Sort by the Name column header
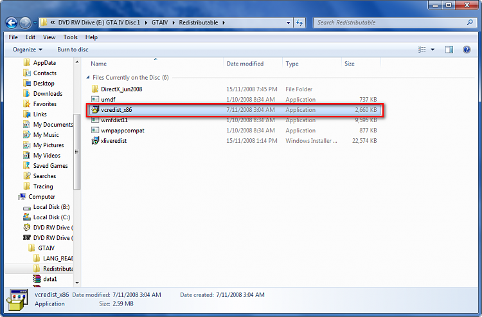This screenshot has width=482, height=317. coord(99,64)
